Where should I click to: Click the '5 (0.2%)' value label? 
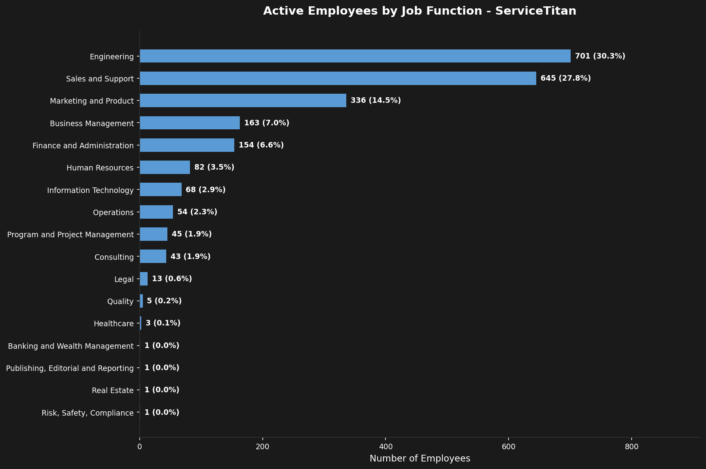coord(164,301)
